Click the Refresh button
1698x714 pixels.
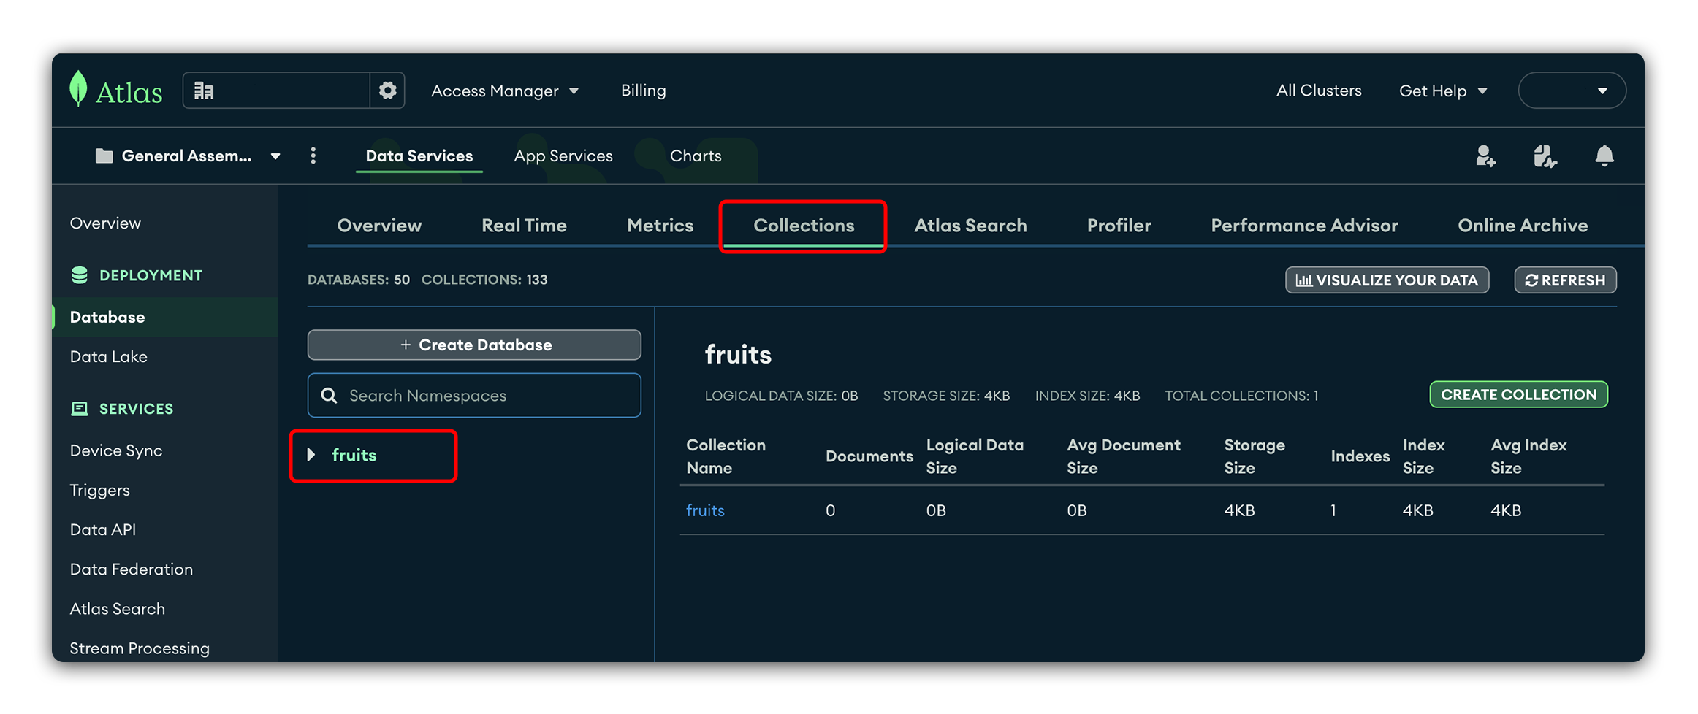pos(1564,280)
